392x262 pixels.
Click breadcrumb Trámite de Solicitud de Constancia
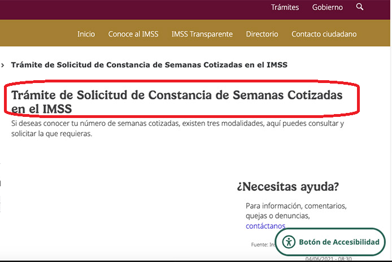tap(149, 65)
